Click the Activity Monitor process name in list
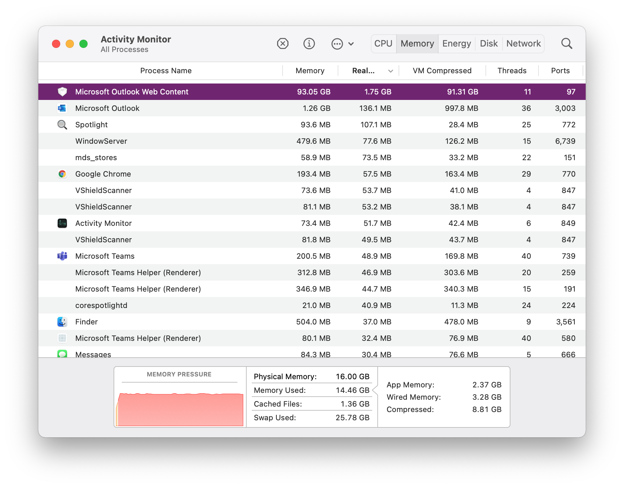The width and height of the screenshot is (624, 488). [103, 223]
